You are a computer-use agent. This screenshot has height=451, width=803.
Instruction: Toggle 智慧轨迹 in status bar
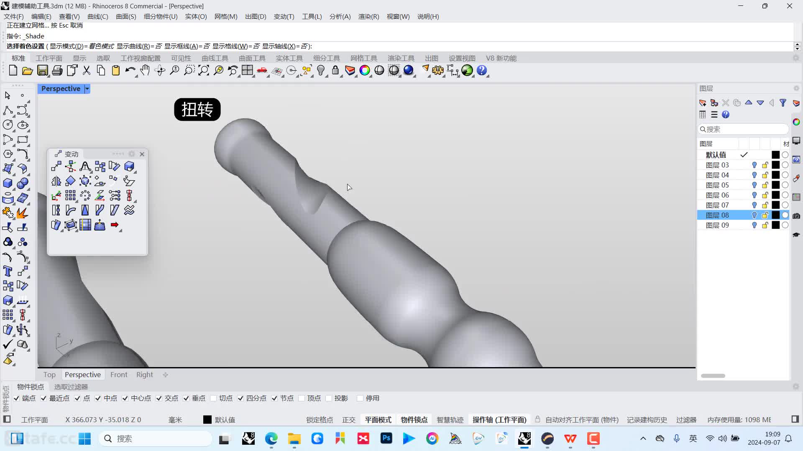[450, 420]
